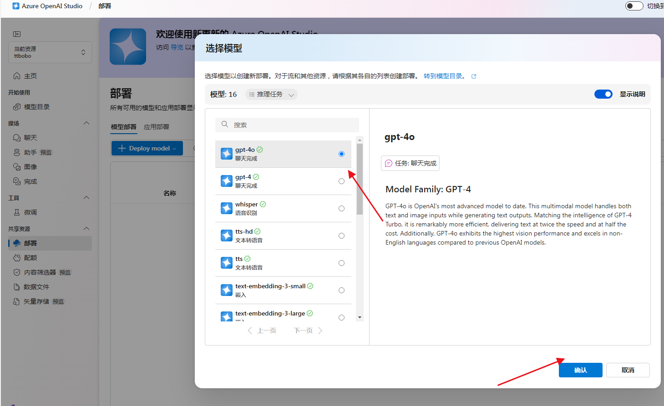Choose the tts radio button
Viewport: 664px width, 406px height.
[341, 263]
